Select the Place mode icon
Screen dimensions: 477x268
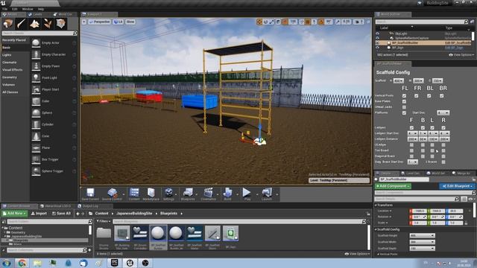[8, 24]
